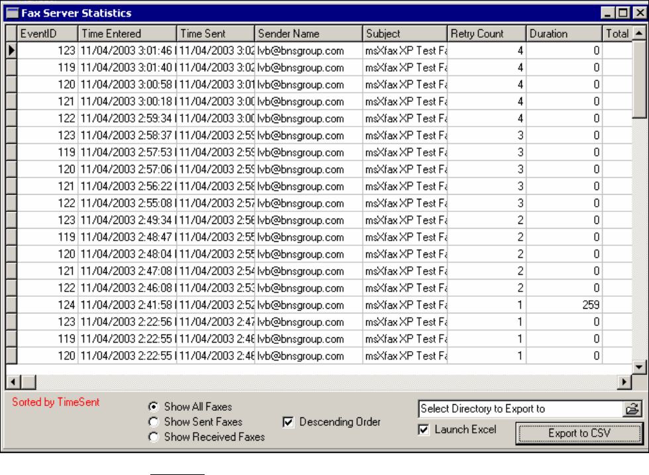Click Time Entered cell 11/04/2003 2:57:53

point(127,152)
